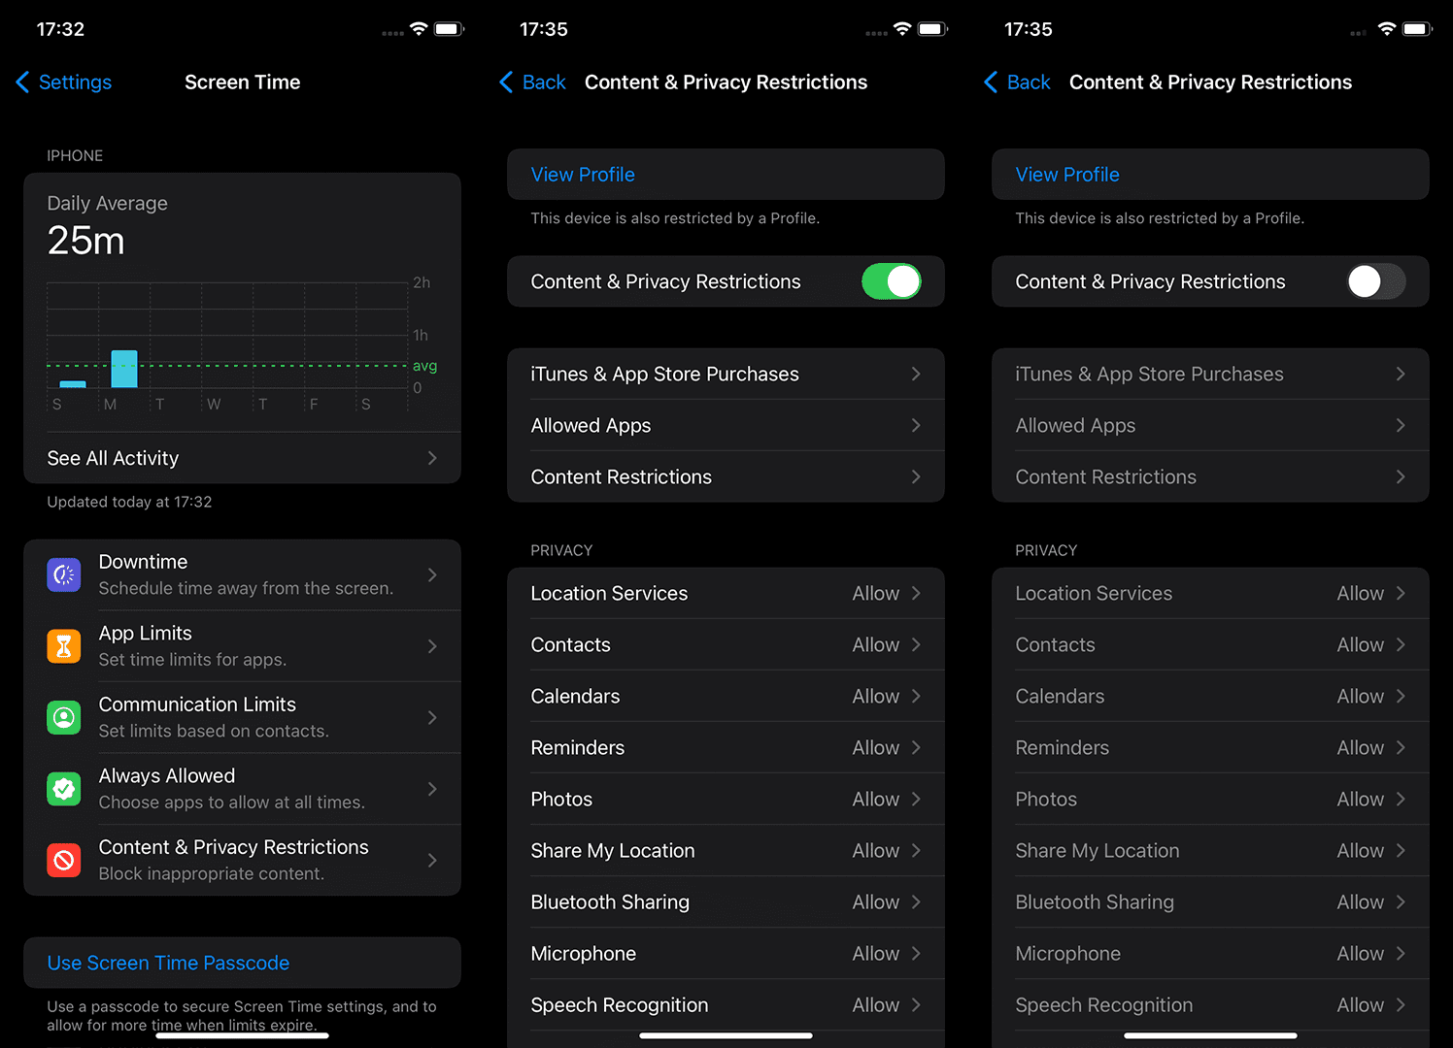
Task: Open Microphone privacy row in middle screen
Action: click(x=726, y=953)
